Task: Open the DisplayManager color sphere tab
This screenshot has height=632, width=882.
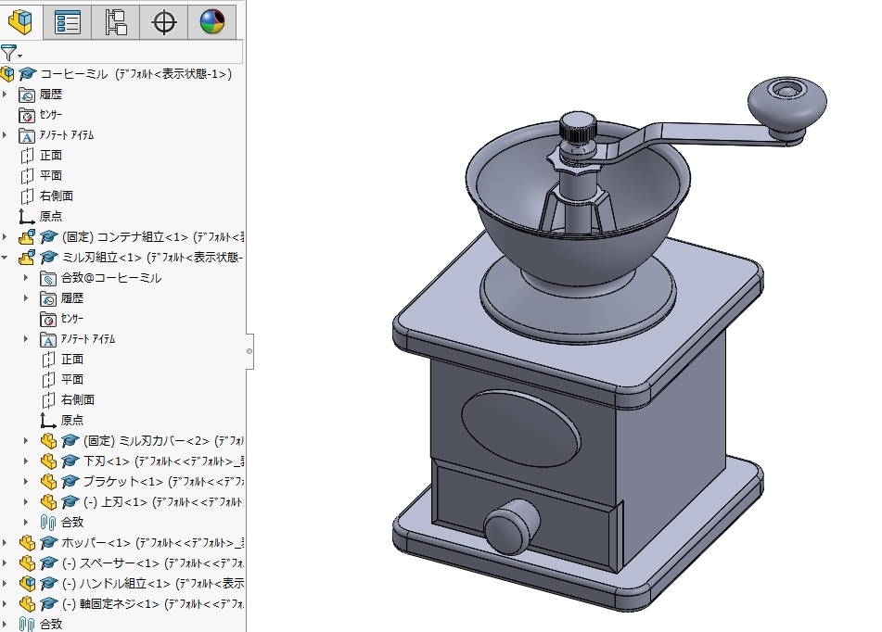Action: click(211, 20)
